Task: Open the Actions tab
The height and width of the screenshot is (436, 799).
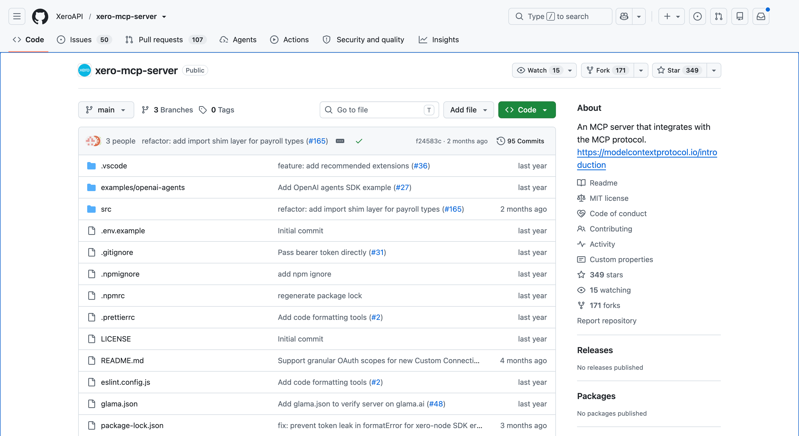Action: click(289, 40)
